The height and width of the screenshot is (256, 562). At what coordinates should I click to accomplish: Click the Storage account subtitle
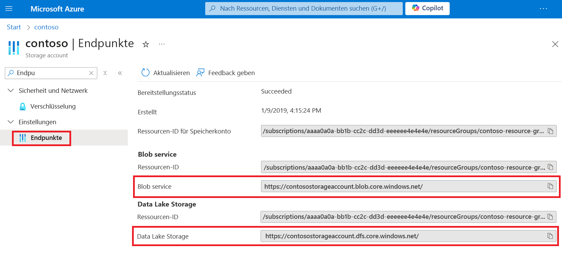pos(47,55)
